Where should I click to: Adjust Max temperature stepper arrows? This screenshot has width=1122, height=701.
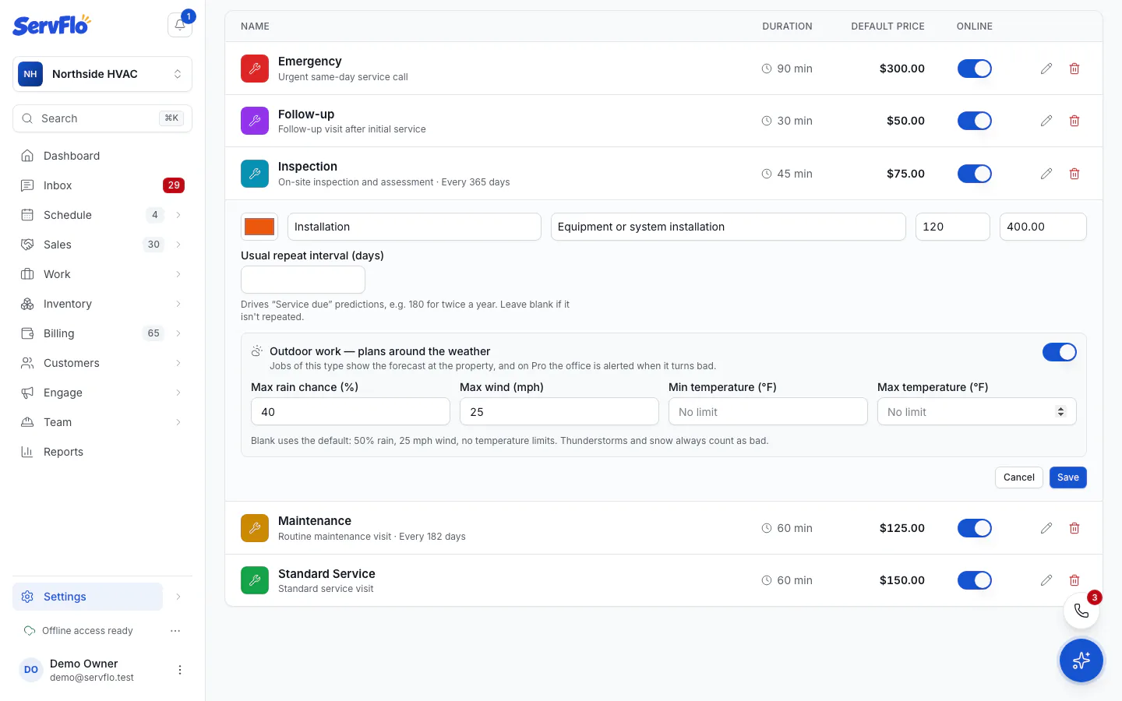coord(1060,411)
